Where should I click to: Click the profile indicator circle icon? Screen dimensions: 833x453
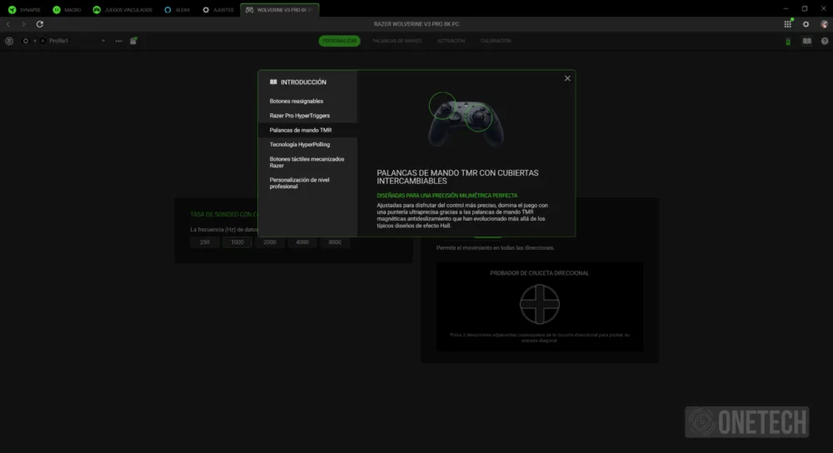(x=26, y=41)
